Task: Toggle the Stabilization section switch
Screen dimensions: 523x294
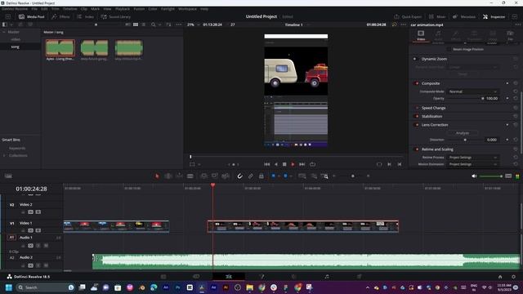Action: click(x=417, y=116)
